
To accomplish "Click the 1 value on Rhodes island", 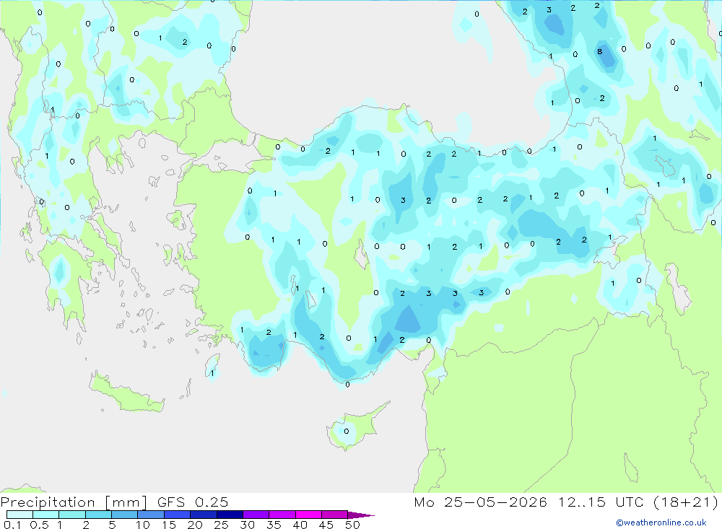I will point(212,373).
